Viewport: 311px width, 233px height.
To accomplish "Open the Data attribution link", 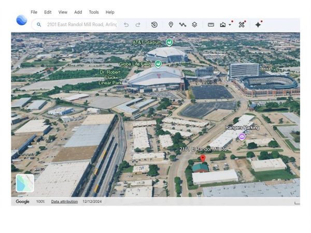I will pos(64,201).
